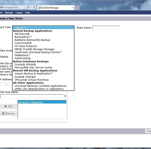The width and height of the screenshot is (151, 149).
Task: Choose Utility (No deduplication or replication)
Action: click(x=43, y=89)
